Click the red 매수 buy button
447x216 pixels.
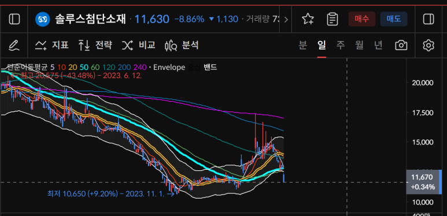coord(362,19)
